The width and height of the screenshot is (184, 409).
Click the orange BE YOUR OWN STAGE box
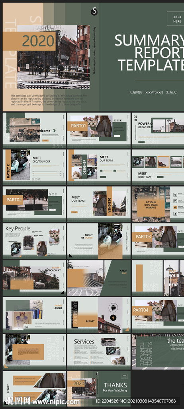pyautogui.click(x=151, y=208)
